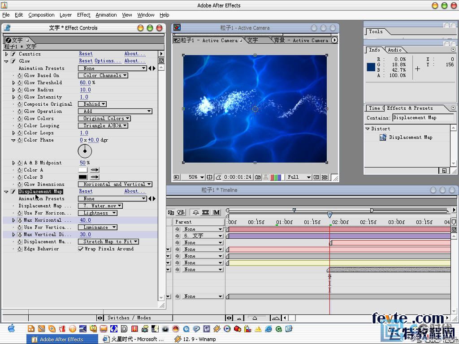
Task: Click the Displacement Map preset icon
Action: 383,137
